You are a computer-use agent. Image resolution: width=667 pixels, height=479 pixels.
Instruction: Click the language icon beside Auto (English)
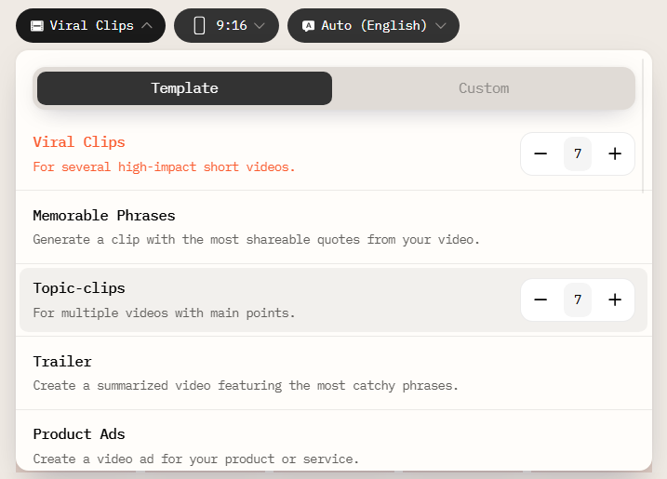[308, 26]
